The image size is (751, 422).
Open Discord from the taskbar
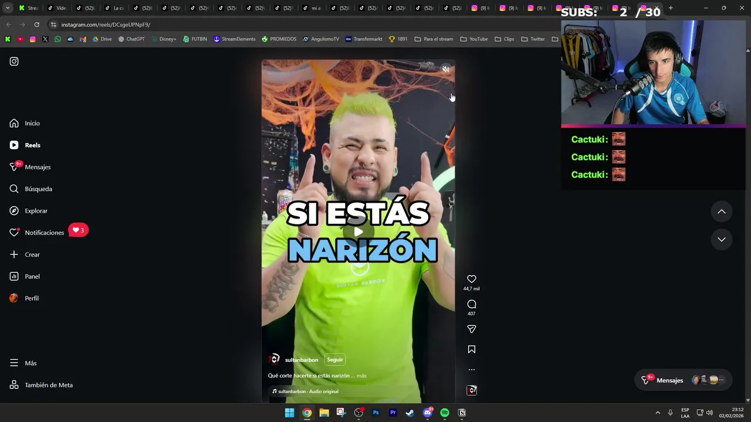pos(427,413)
